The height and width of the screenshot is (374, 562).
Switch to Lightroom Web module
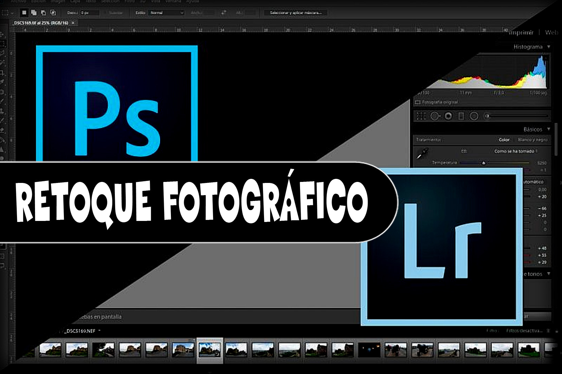(551, 32)
